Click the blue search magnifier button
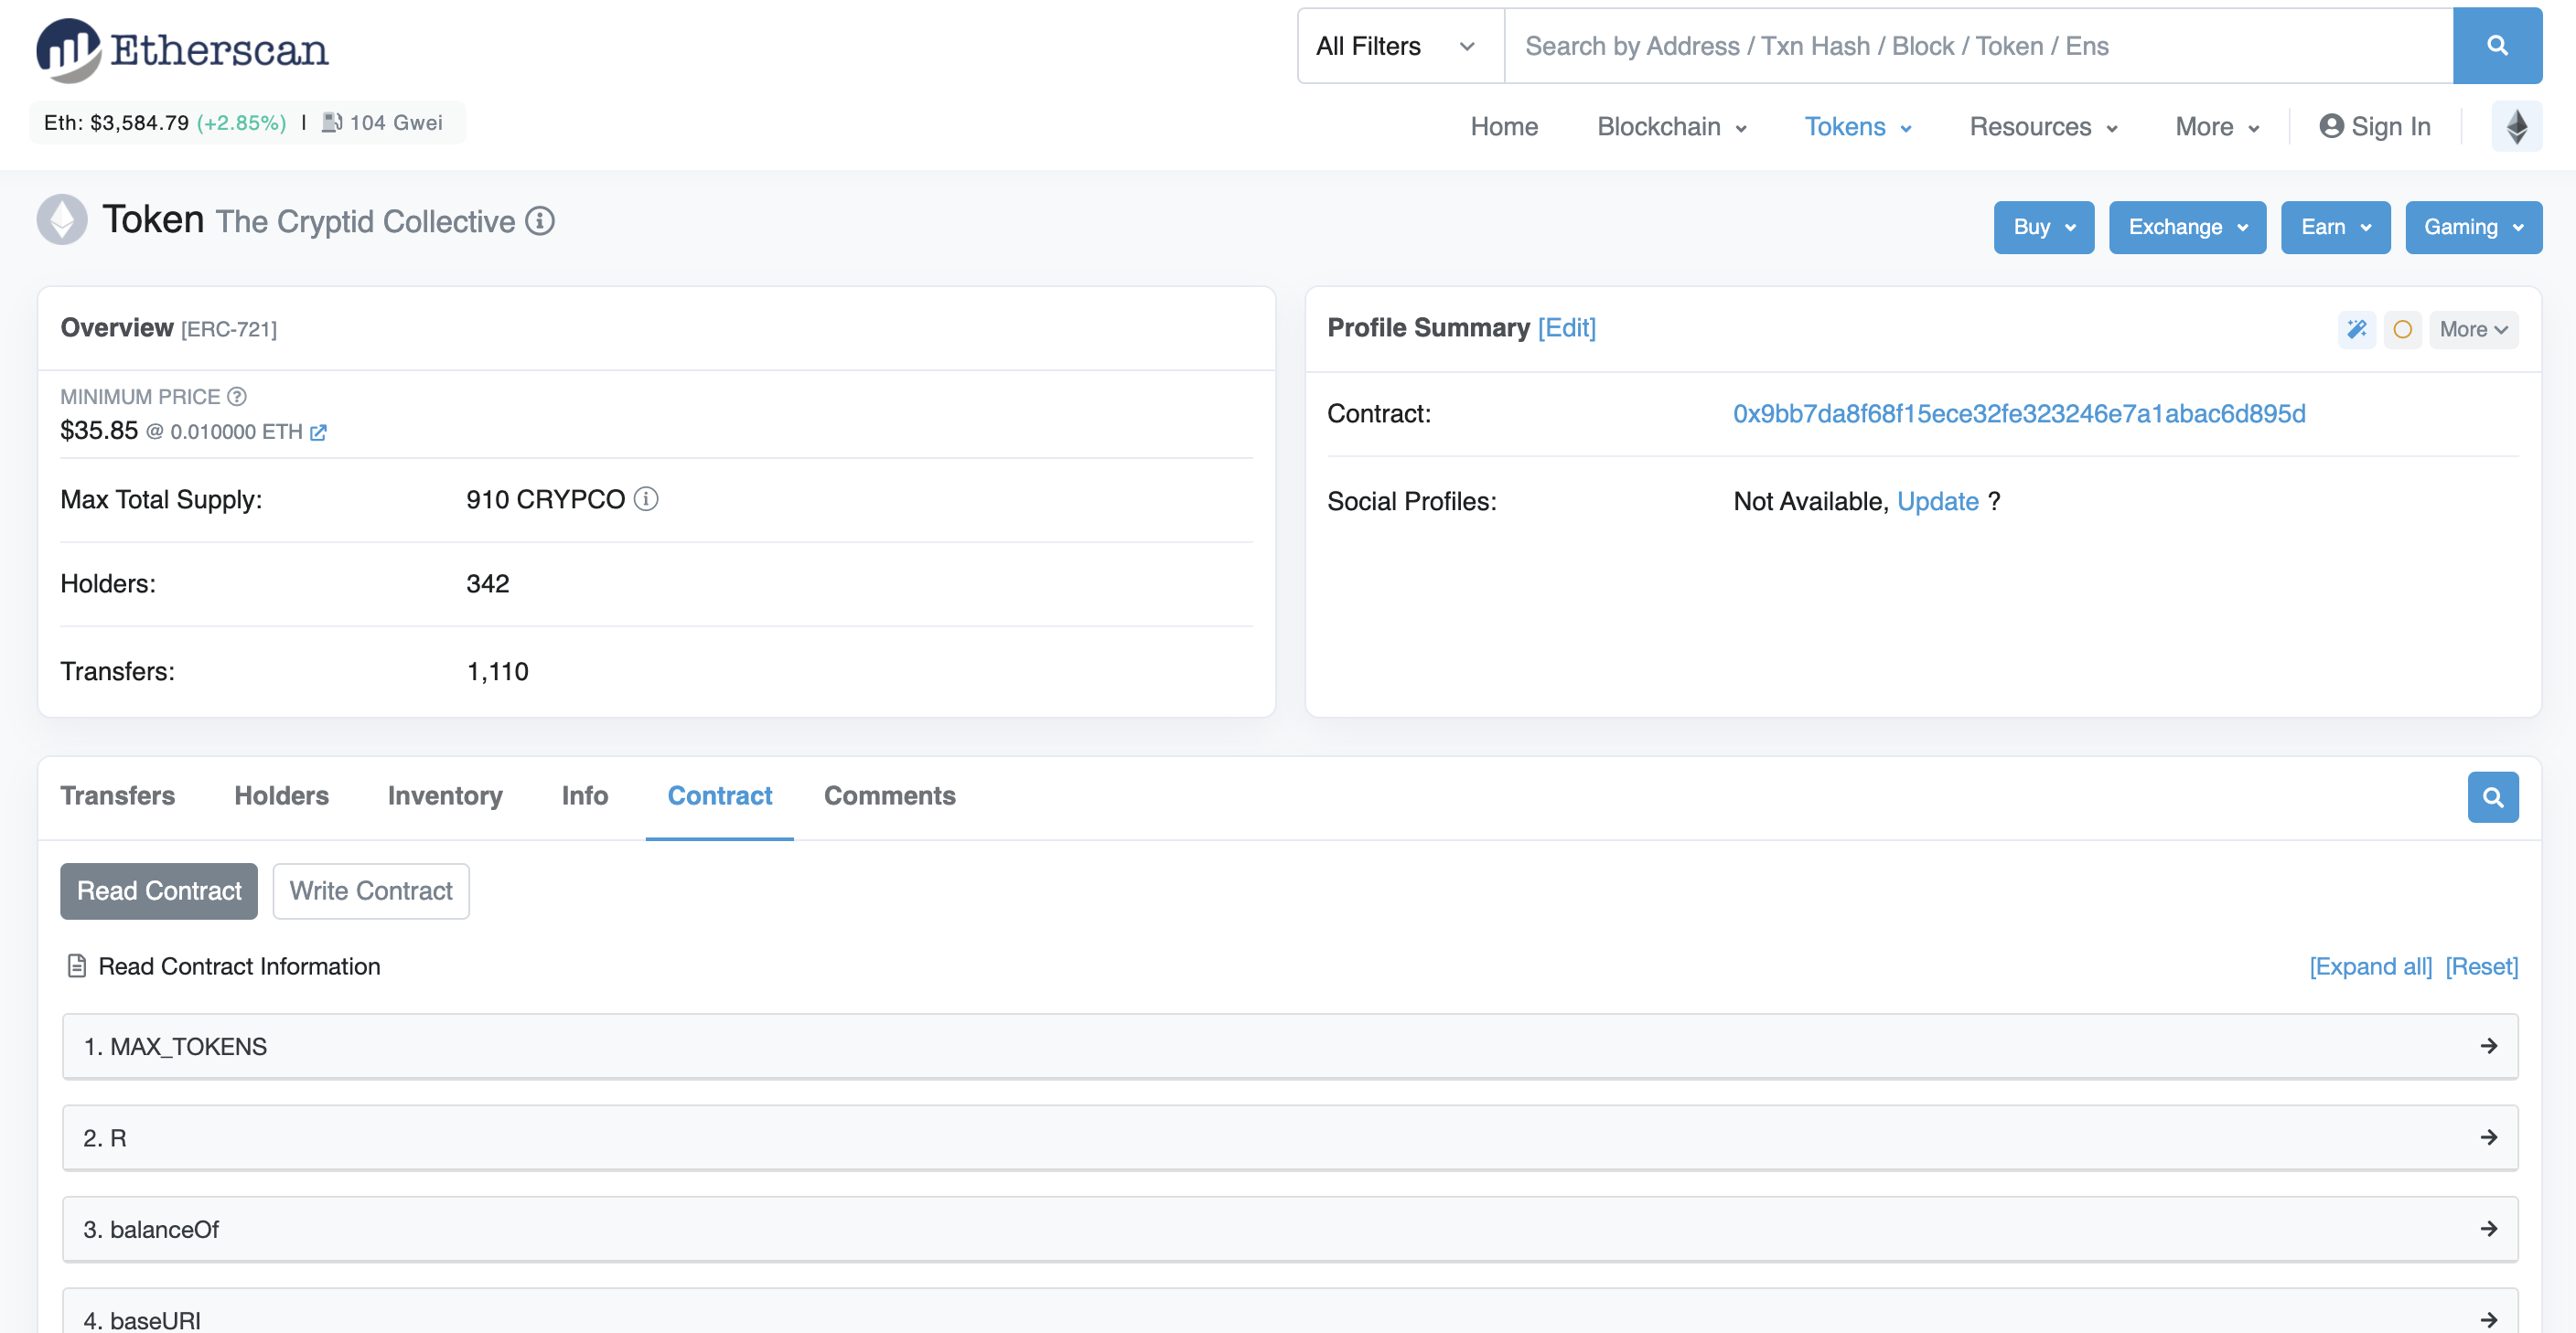The image size is (2576, 1333). 2496,46
